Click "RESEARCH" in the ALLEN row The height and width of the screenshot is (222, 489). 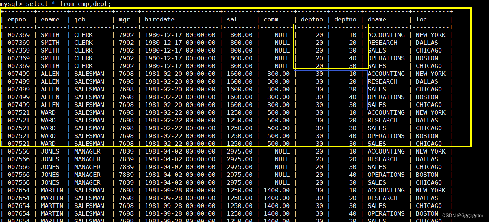tap(382, 81)
